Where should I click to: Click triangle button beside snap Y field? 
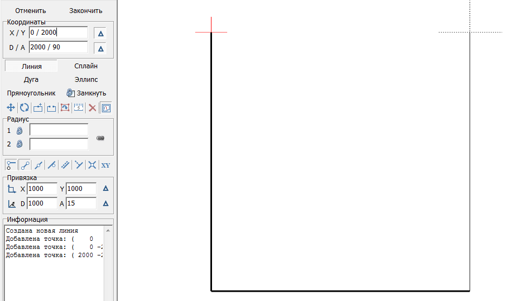point(106,189)
